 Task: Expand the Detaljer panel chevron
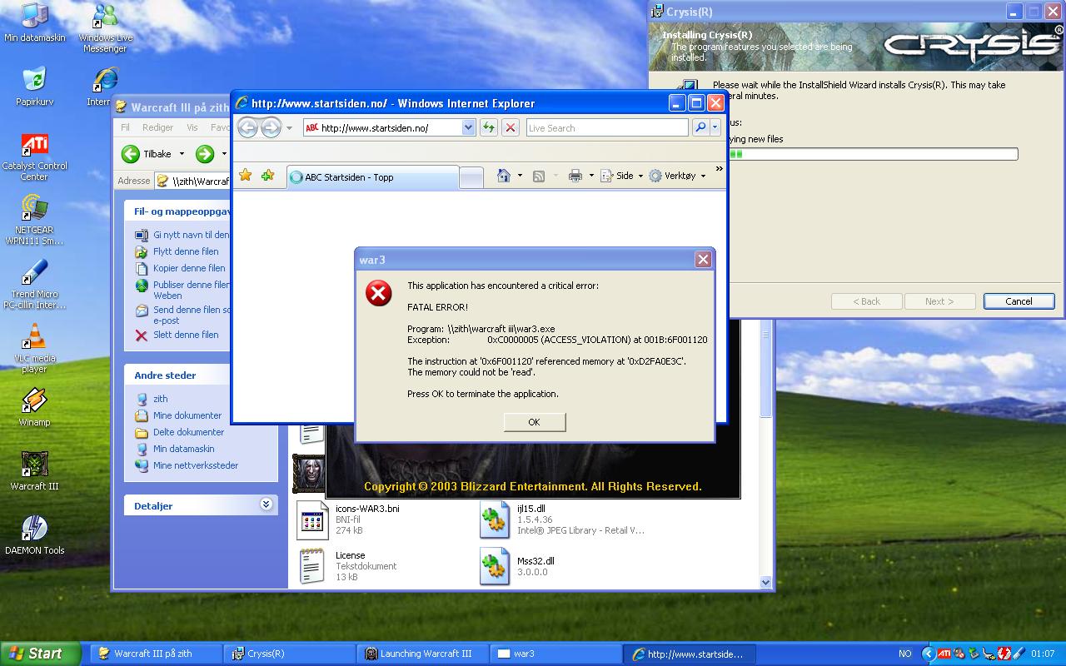(x=266, y=504)
